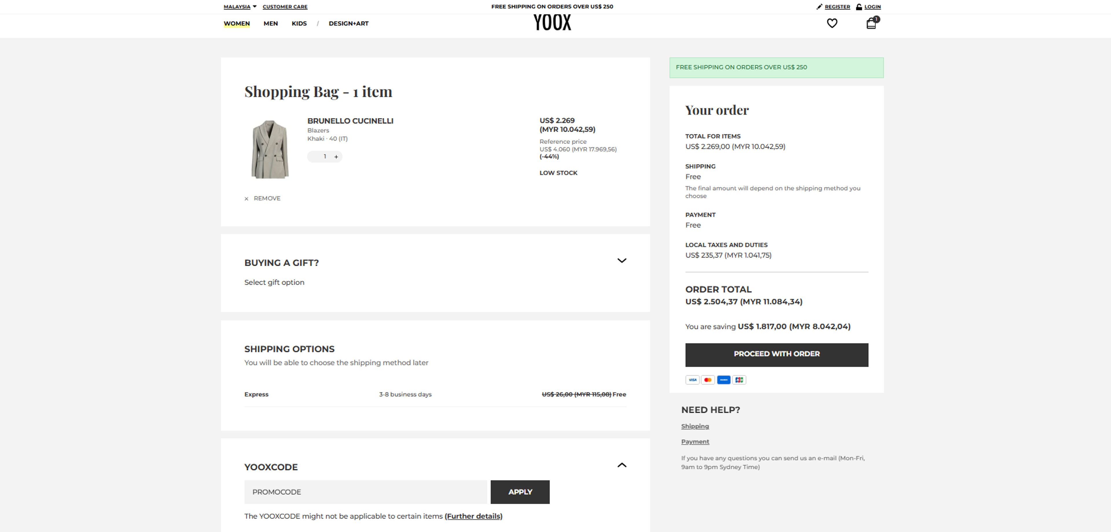Open the Shipping help link
The width and height of the screenshot is (1111, 532).
pos(695,426)
